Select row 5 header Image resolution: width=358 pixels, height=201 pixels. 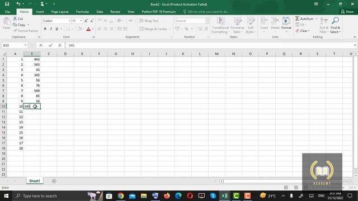click(x=3, y=80)
